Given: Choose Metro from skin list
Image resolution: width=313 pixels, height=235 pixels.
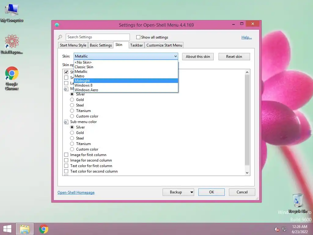Looking at the screenshot, I should pos(126,76).
